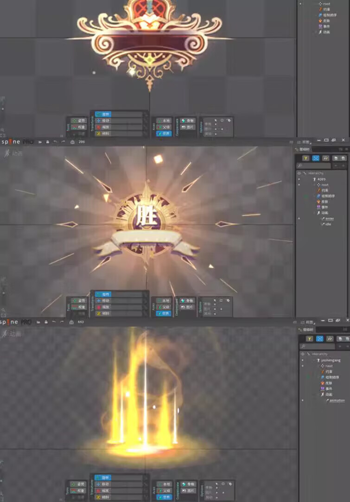Select root node in crest emblem window tree
Screen dimensions: 350x502
[x=325, y=4]
